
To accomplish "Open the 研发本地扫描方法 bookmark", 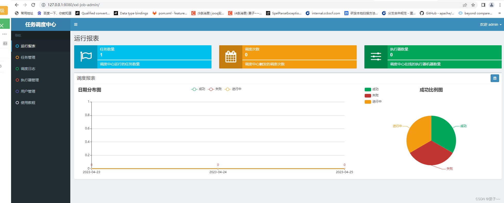I will point(361,13).
